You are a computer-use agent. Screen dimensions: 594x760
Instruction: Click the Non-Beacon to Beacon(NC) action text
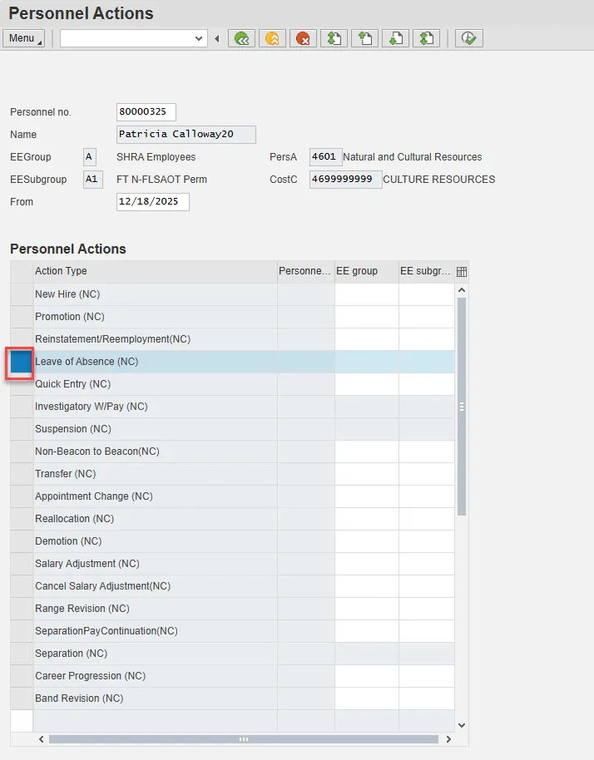coord(97,452)
